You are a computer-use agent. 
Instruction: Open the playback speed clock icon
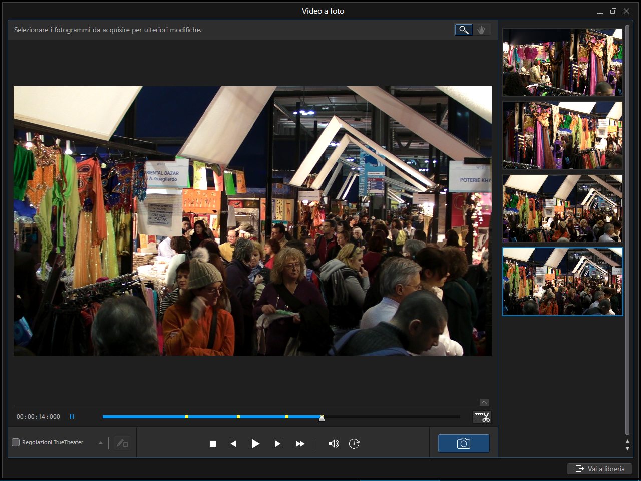[354, 444]
